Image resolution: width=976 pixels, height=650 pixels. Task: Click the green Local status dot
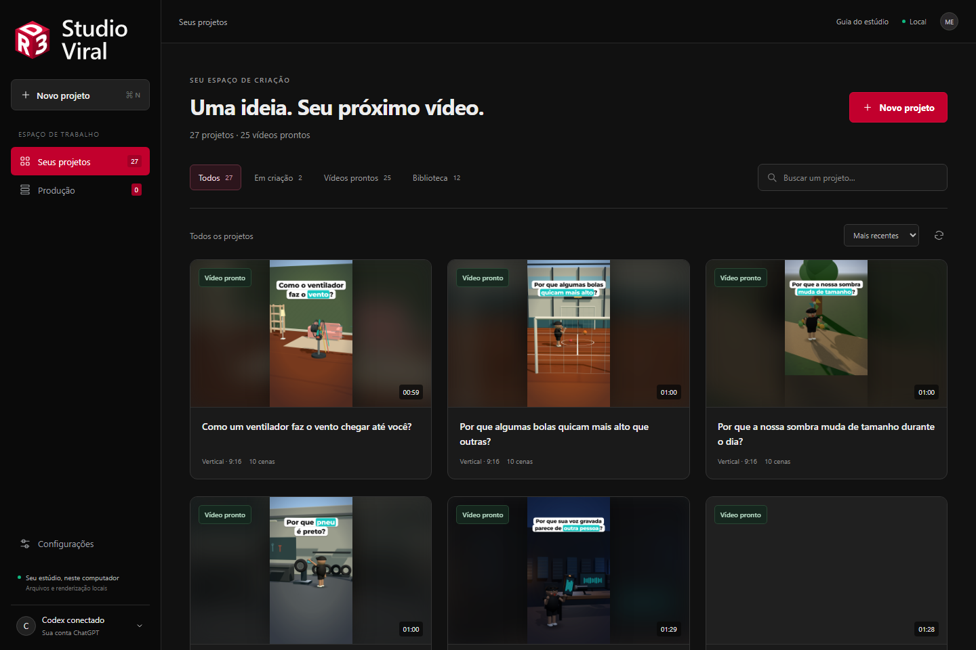(x=903, y=22)
